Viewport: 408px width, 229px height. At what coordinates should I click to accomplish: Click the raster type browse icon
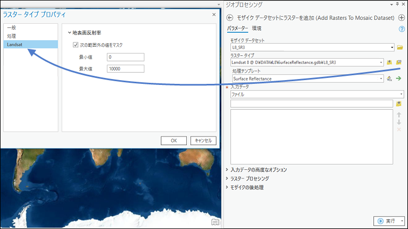pyautogui.click(x=390, y=62)
